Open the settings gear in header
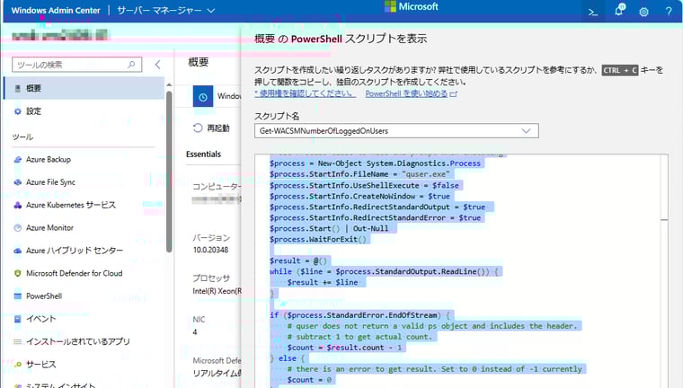Screen dimensions: 683x388 pos(643,12)
